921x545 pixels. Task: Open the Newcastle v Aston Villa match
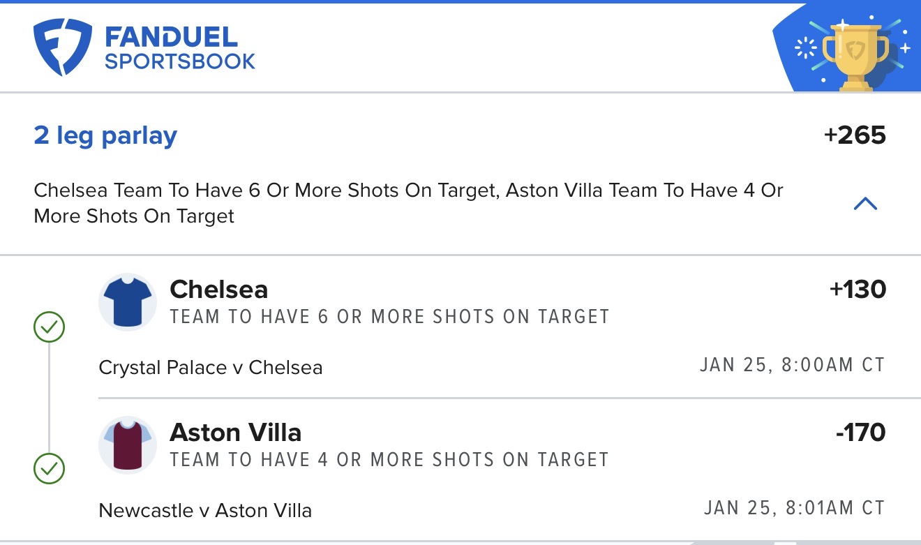pos(205,511)
